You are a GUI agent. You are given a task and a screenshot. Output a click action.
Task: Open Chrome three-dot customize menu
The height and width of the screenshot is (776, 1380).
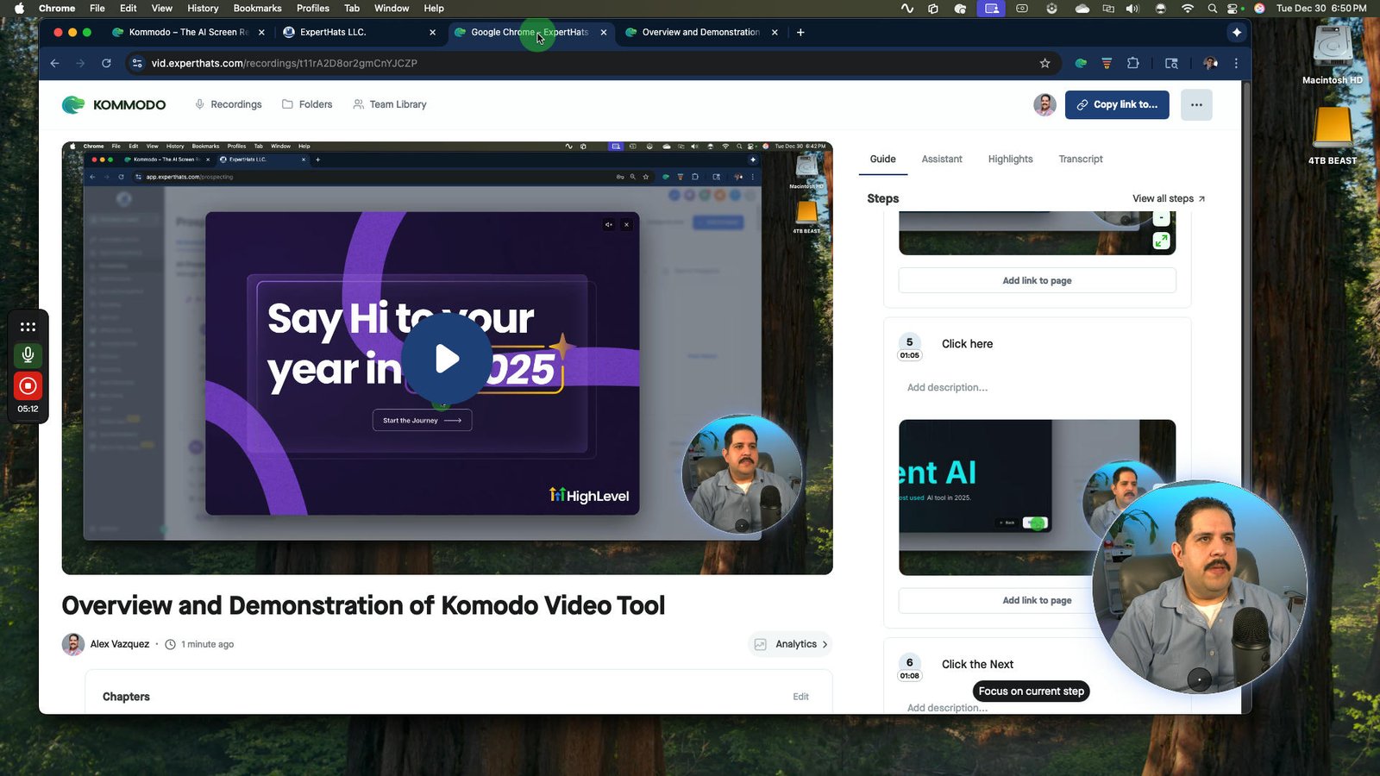(x=1236, y=63)
